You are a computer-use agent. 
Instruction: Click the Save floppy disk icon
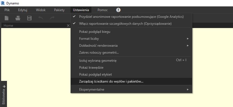click(29, 18)
